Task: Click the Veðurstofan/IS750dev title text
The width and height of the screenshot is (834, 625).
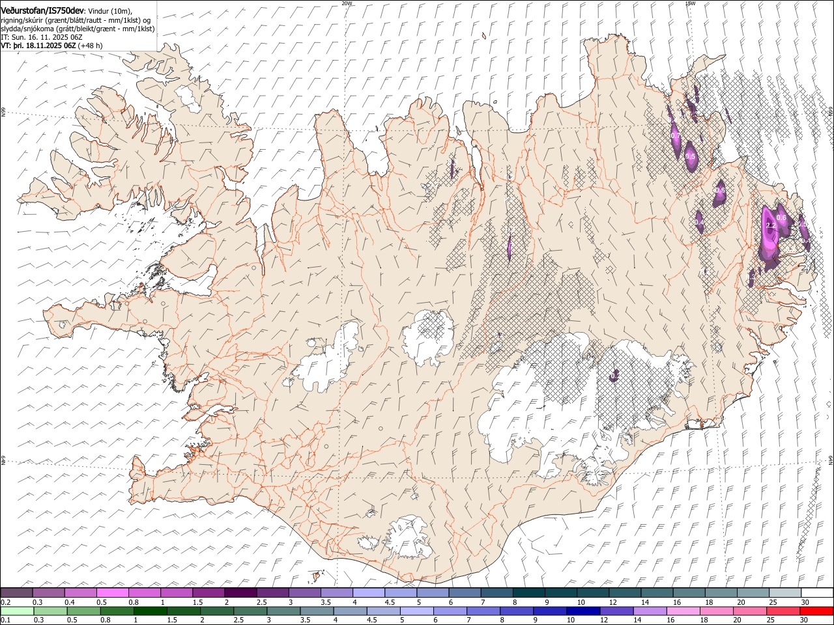Action: click(x=42, y=10)
